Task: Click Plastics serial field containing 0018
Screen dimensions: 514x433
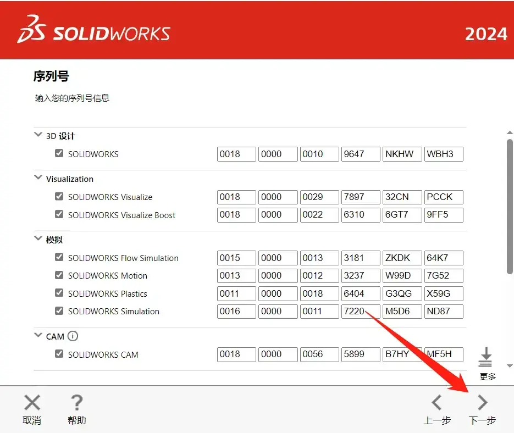Action: tap(319, 293)
